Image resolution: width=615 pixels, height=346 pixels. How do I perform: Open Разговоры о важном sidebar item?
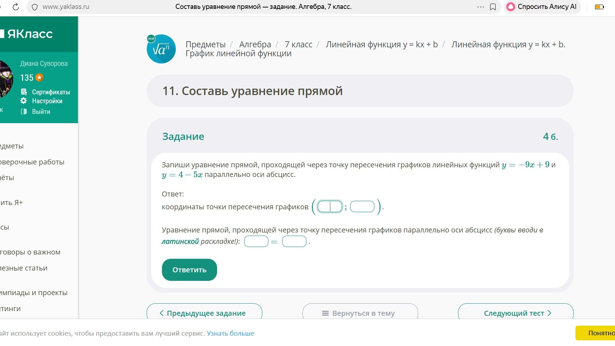click(x=30, y=252)
